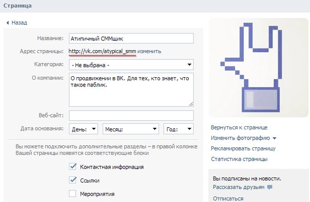Click Рассказать друзьям link
Image resolution: width=310 pixels, height=202 pixels.
[x=239, y=187]
